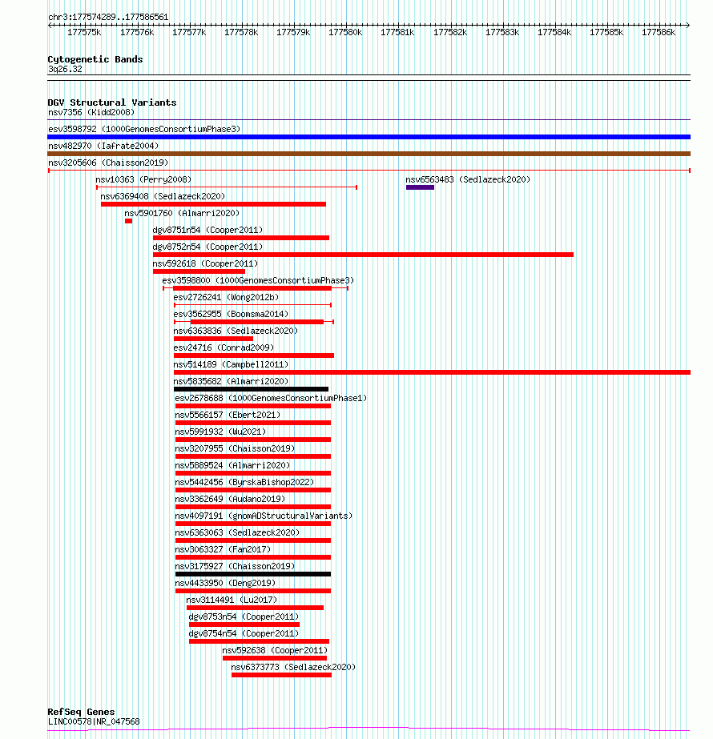Click the nsv6363836 (Sedlazeck2020) label
Image resolution: width=713 pixels, height=739 pixels.
[x=236, y=331]
